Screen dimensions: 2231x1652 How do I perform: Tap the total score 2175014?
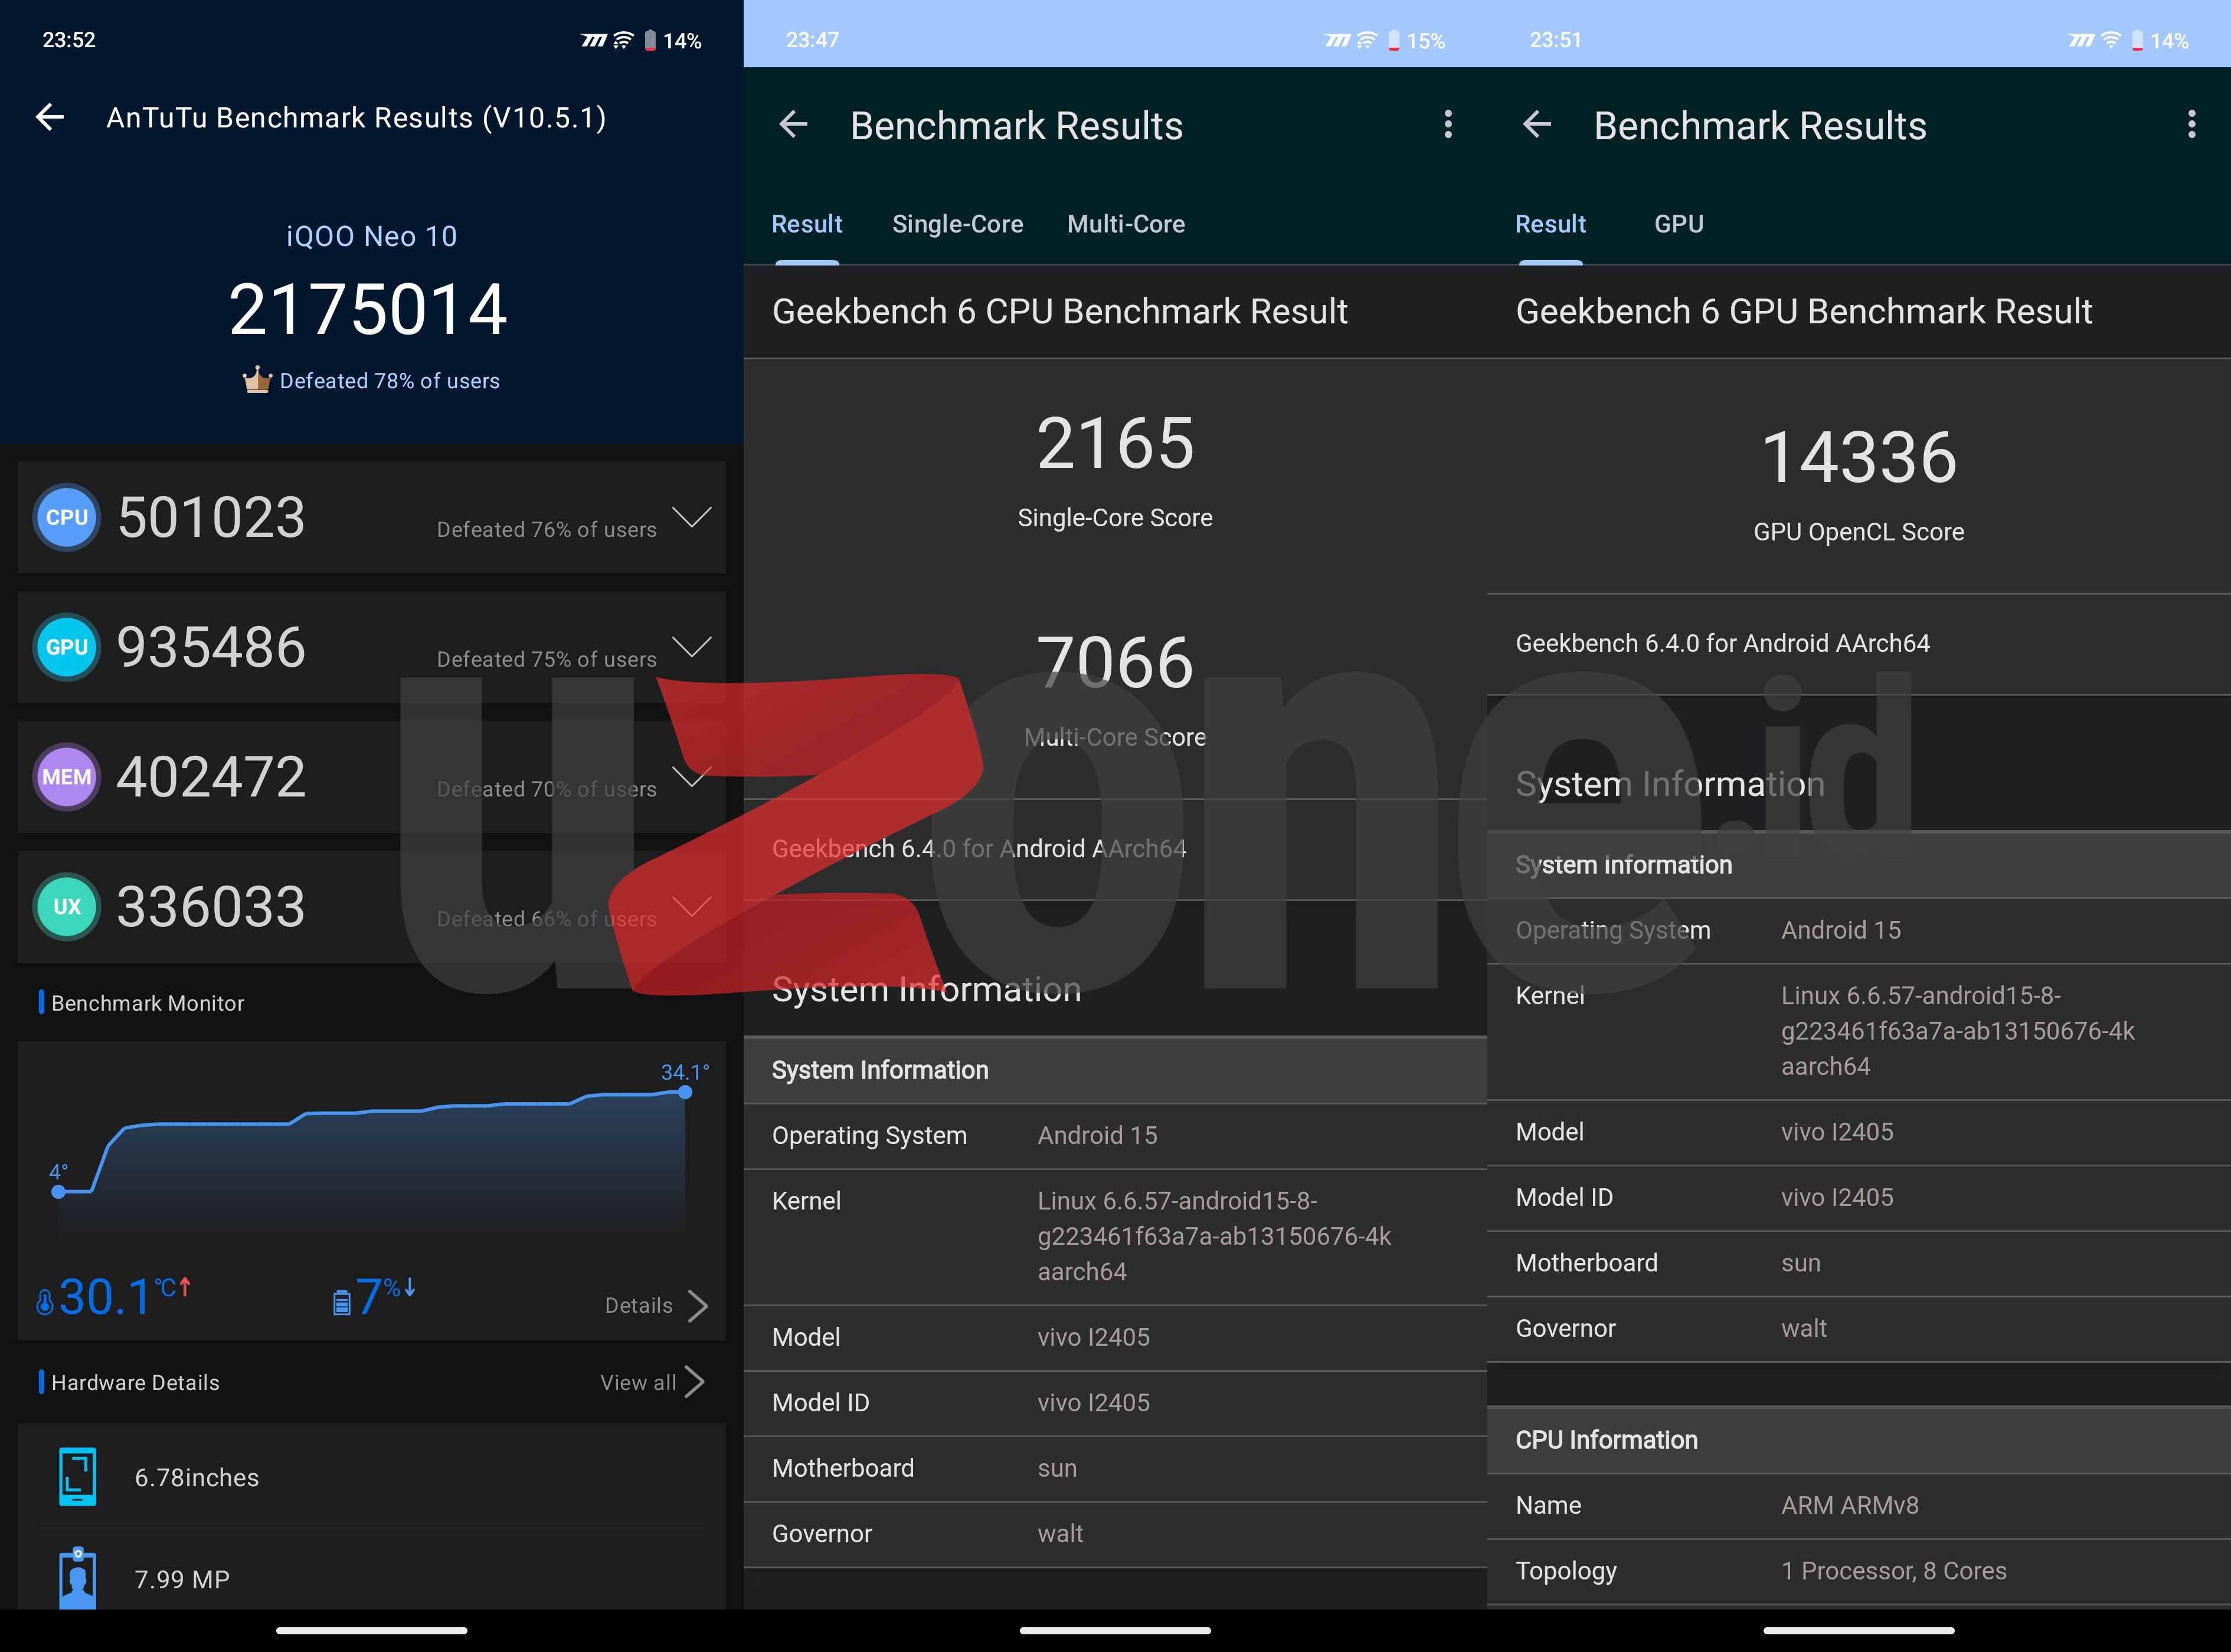368,309
